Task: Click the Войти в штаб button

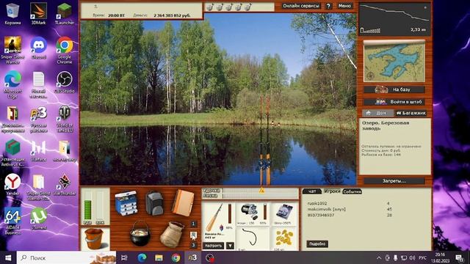Action: 394,102
